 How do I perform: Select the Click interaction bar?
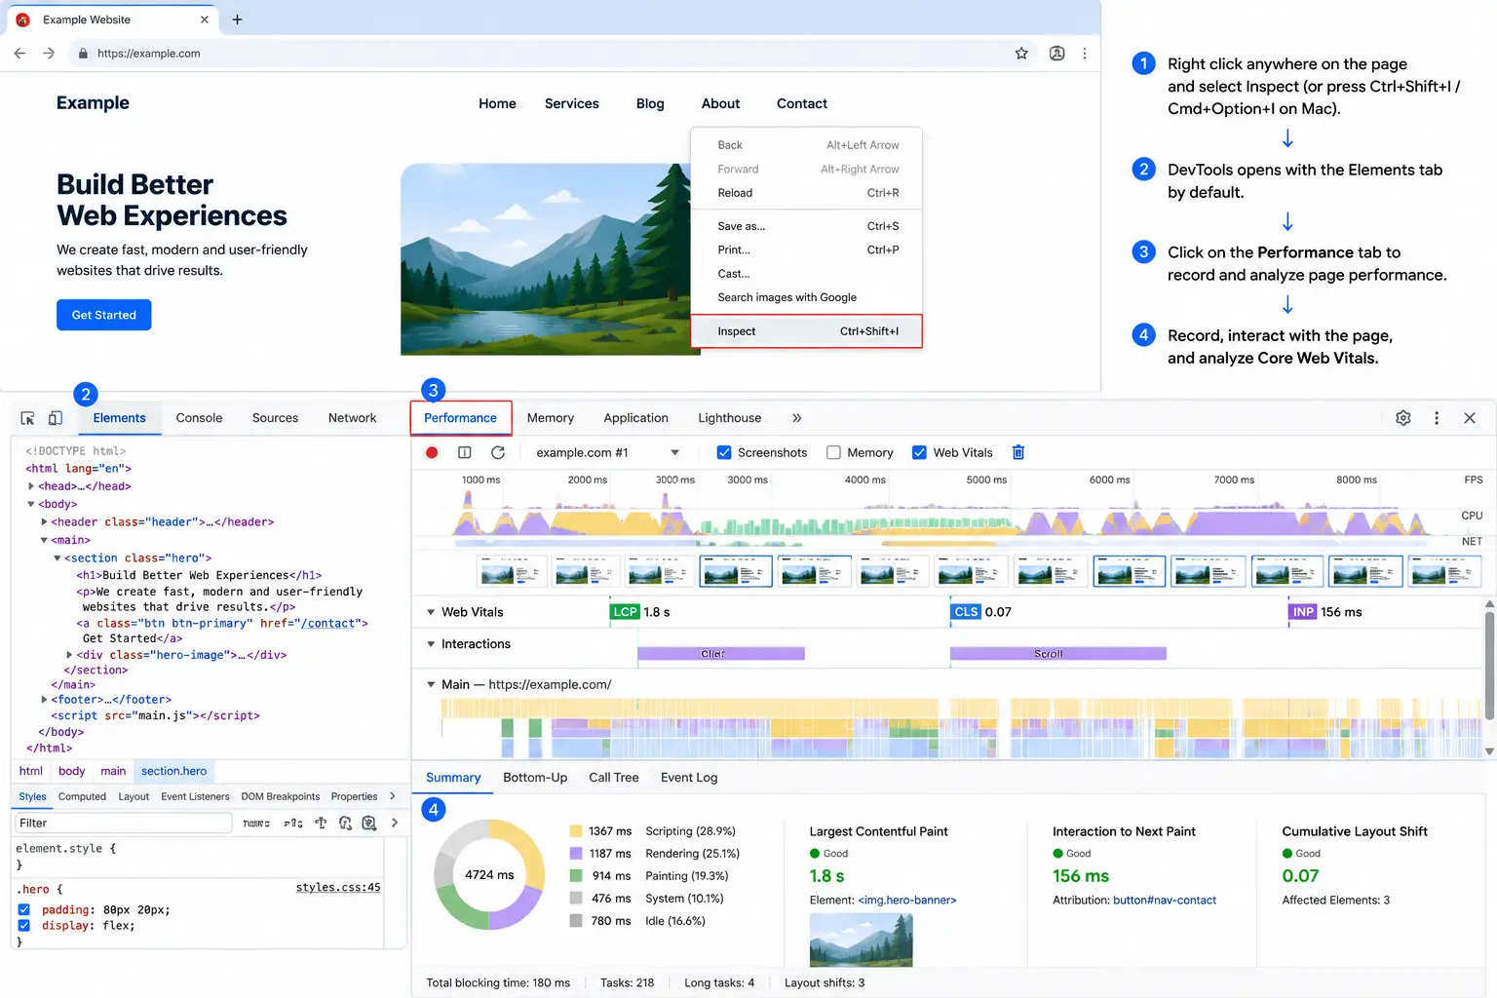(x=721, y=654)
